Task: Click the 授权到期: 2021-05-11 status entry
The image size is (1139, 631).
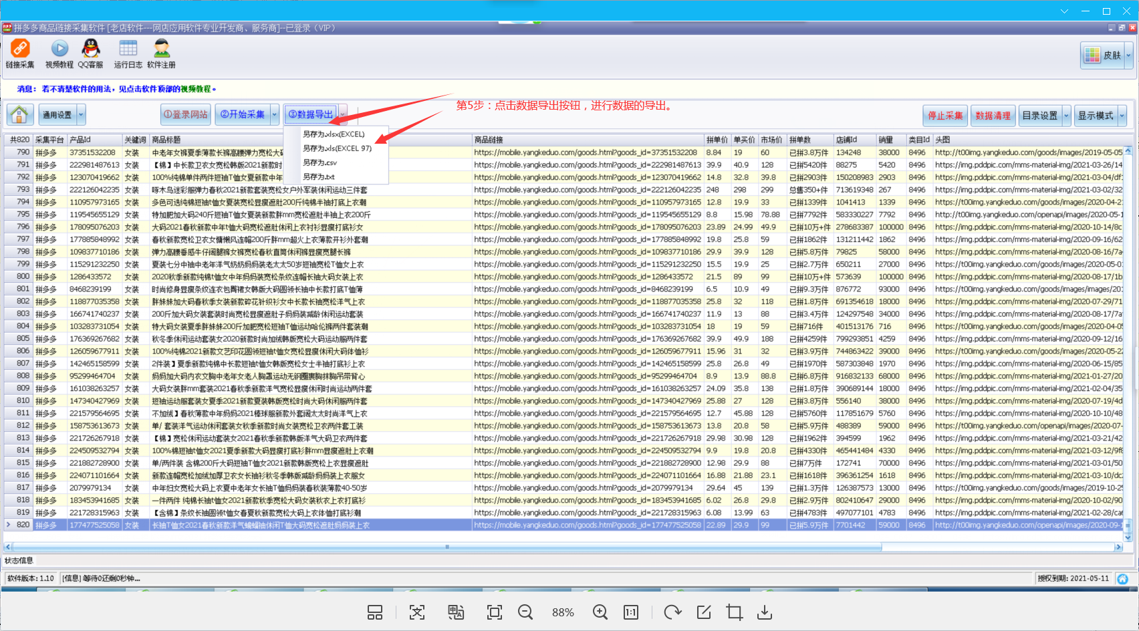Action: pyautogui.click(x=1073, y=578)
